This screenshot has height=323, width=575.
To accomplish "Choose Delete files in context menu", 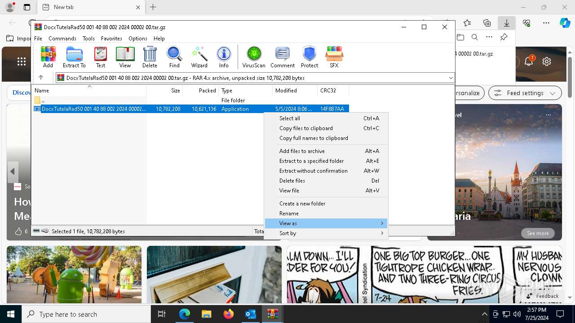I will [326, 181].
